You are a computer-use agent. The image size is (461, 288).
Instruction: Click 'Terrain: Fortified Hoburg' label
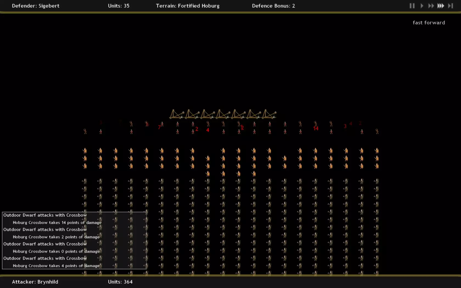click(x=188, y=6)
